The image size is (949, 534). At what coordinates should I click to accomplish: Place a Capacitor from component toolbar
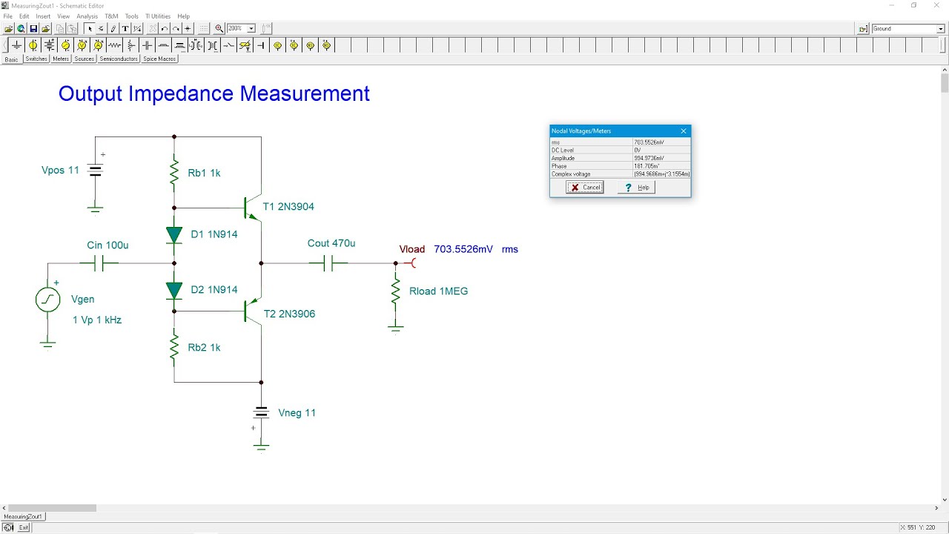147,45
